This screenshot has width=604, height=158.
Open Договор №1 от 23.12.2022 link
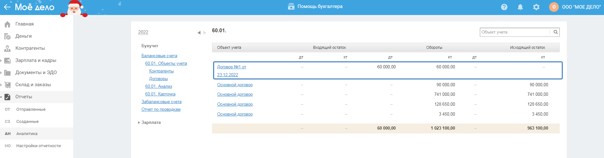point(231,67)
